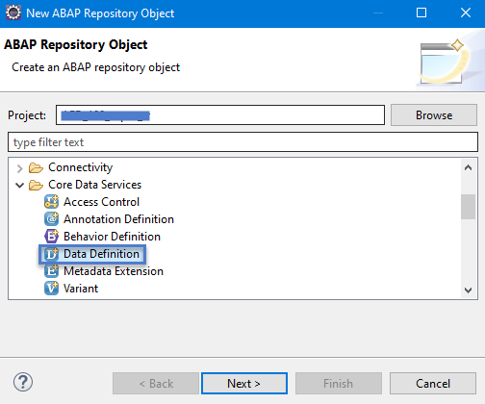This screenshot has width=485, height=404.
Task: Select the Core Data Services label
Action: click(94, 185)
